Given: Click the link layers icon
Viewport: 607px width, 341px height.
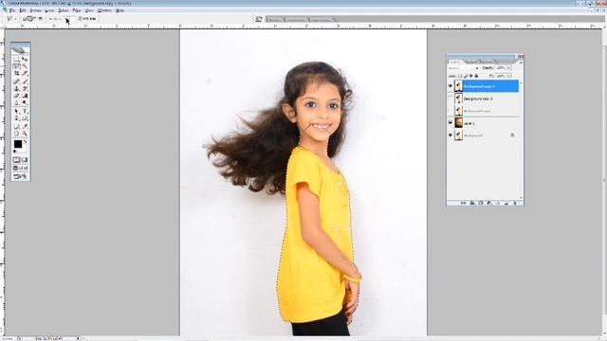Looking at the screenshot, I should [463, 203].
